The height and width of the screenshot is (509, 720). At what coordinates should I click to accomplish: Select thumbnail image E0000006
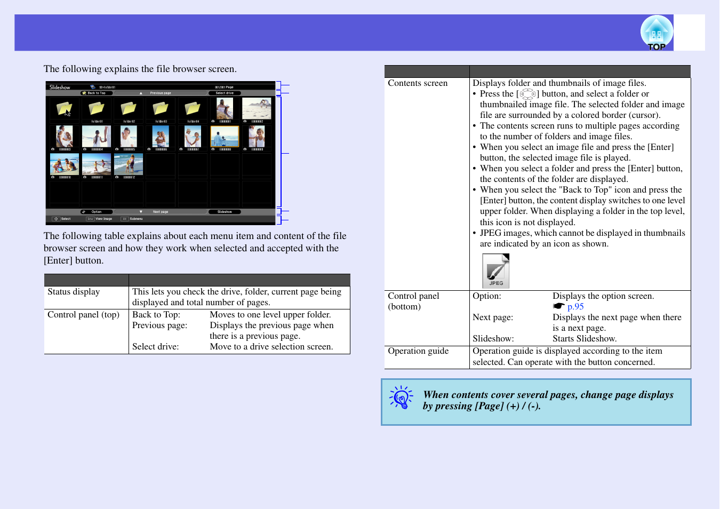coord(161,137)
